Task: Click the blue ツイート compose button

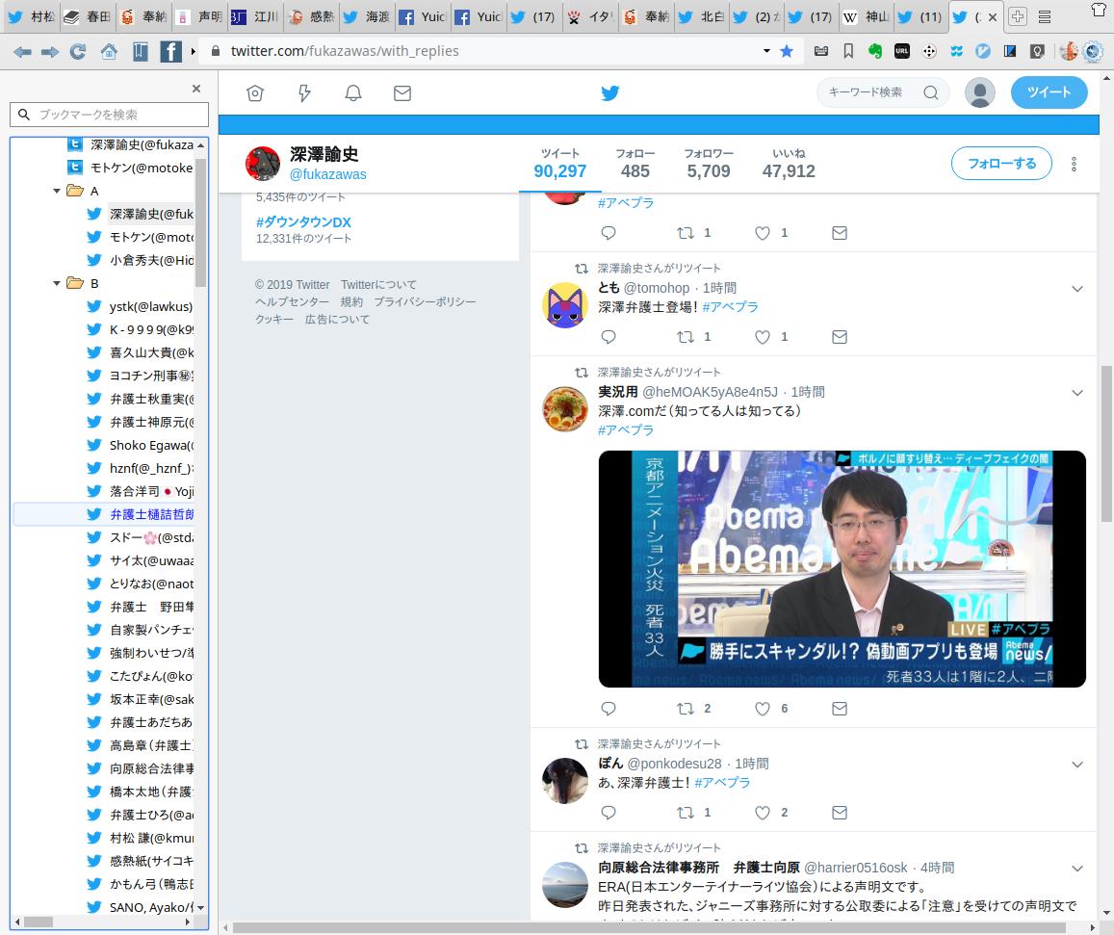Action: [1049, 92]
